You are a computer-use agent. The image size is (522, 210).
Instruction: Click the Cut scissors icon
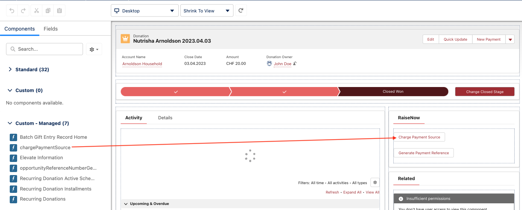tap(37, 11)
